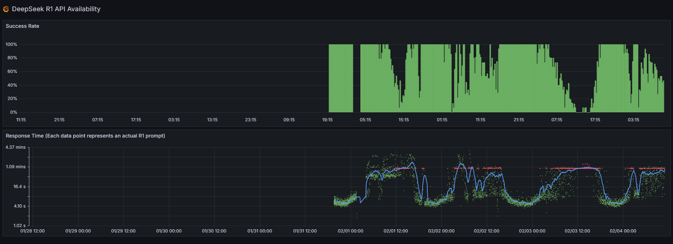The height and width of the screenshot is (244, 673).
Task: Click the 23:15 time axis label
Action: point(251,120)
